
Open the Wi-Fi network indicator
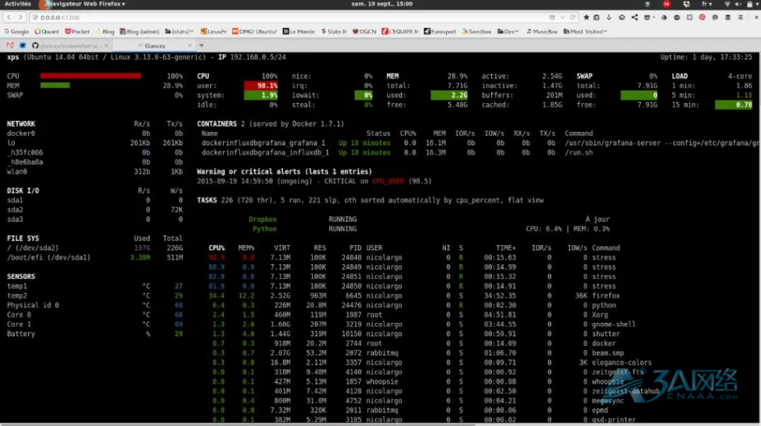pyautogui.click(x=727, y=4)
